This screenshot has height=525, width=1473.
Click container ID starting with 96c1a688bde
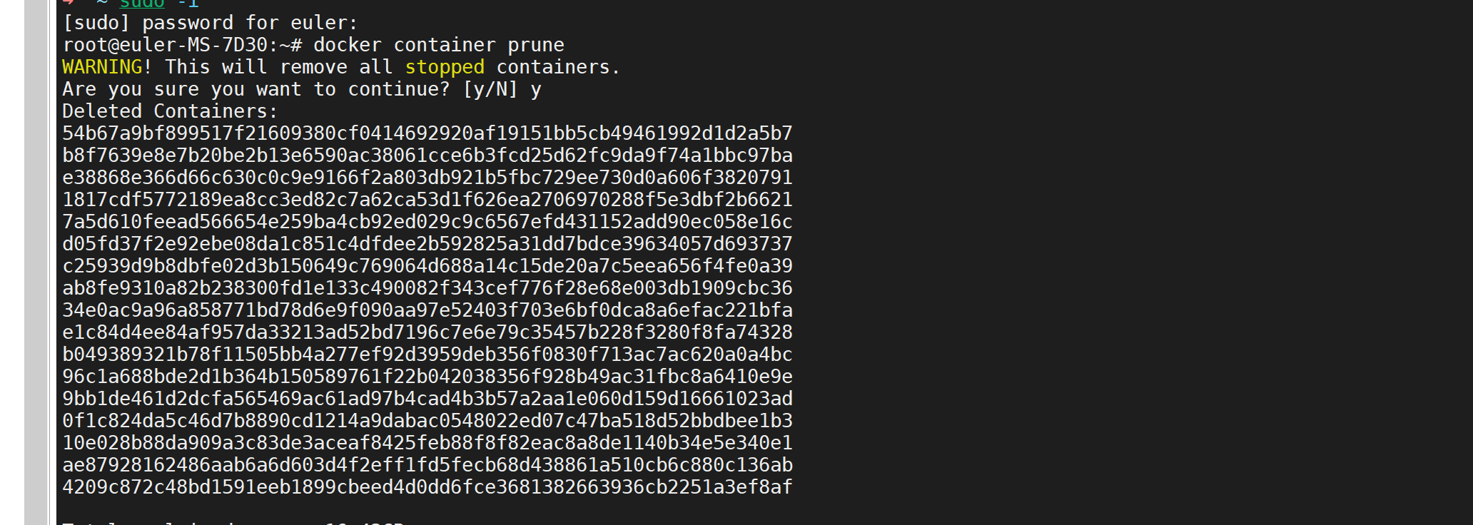point(427,377)
